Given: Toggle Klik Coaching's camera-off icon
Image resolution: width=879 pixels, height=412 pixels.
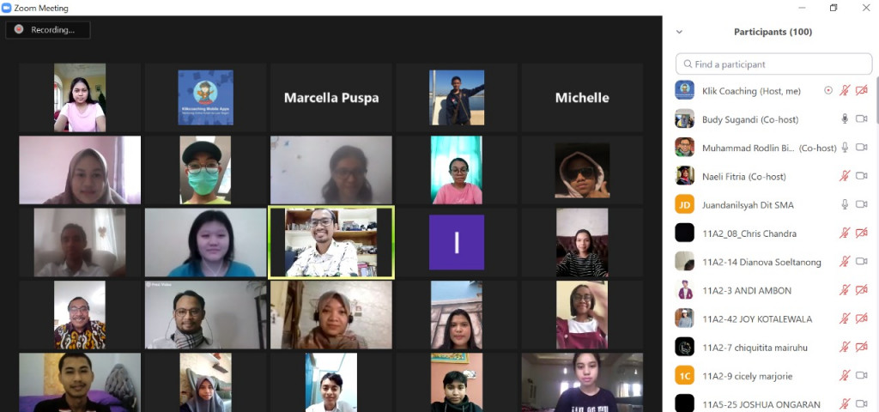Looking at the screenshot, I should [x=862, y=90].
